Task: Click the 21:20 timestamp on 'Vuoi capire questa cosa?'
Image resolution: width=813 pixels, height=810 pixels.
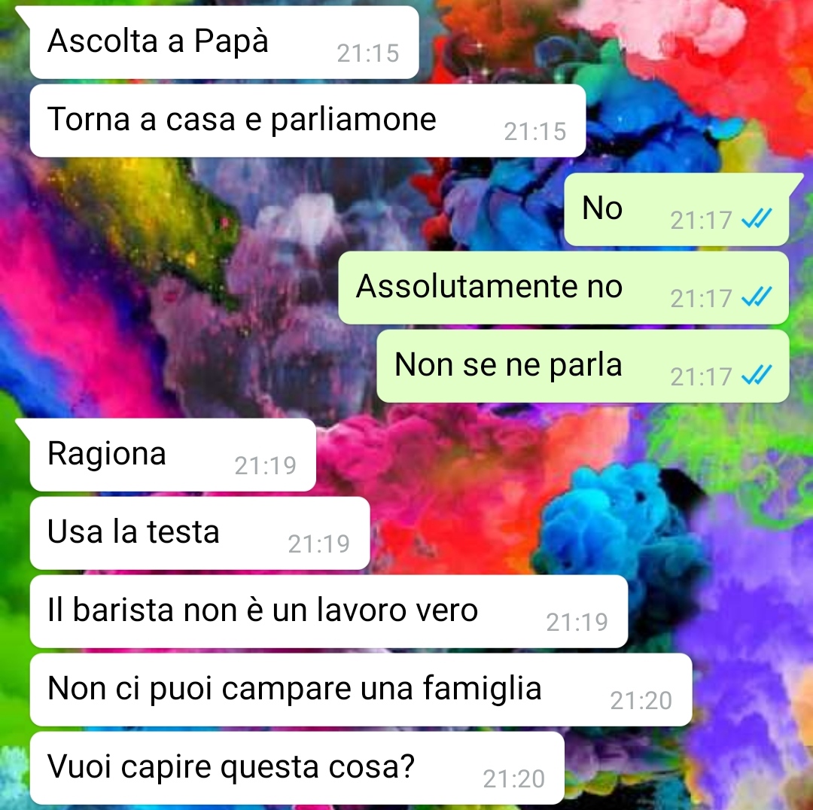Action: [x=514, y=778]
